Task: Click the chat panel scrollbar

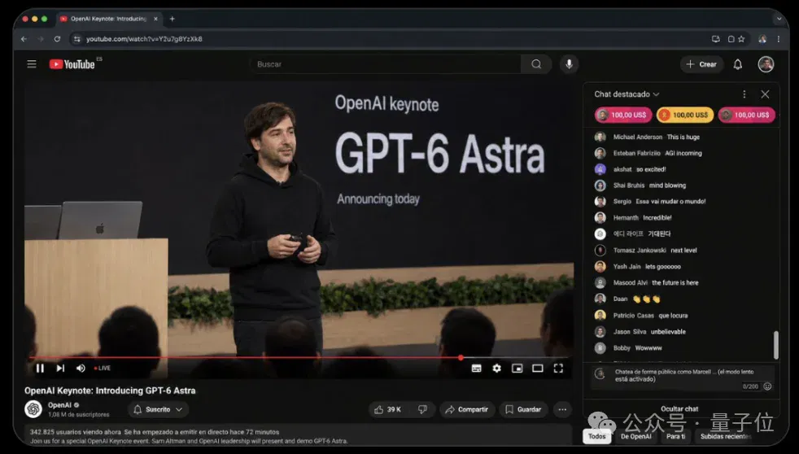Action: point(776,344)
